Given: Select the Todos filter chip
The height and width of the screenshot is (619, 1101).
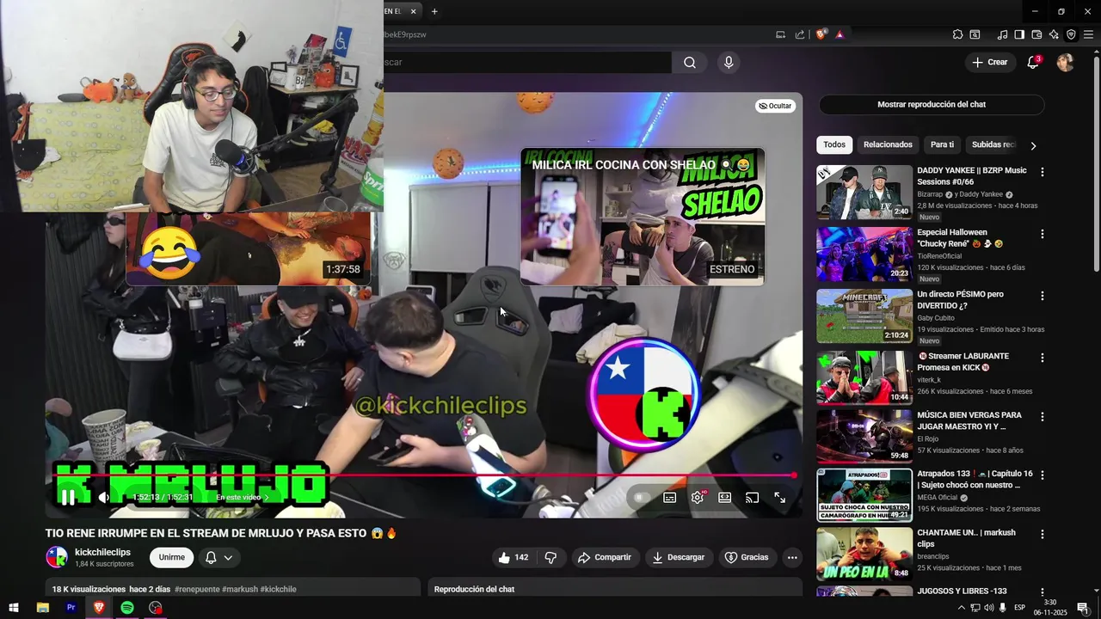Looking at the screenshot, I should coord(834,144).
